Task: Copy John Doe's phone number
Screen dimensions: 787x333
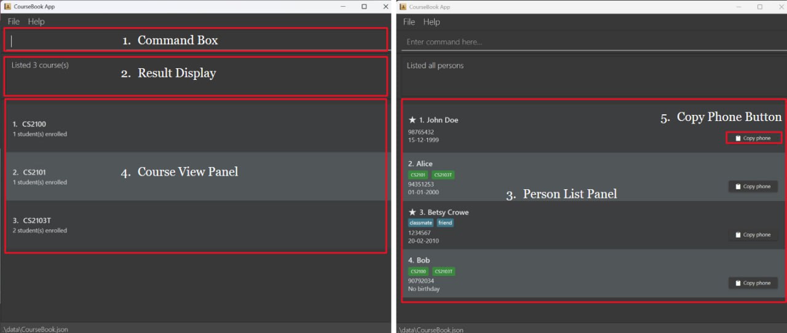Action: [753, 138]
